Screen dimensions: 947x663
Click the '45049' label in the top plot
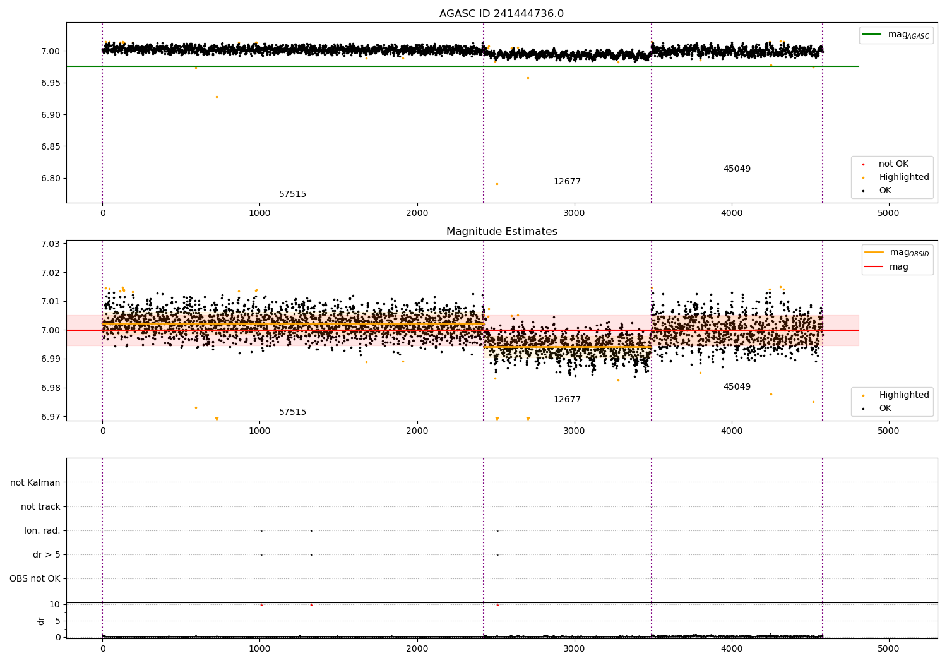pyautogui.click(x=737, y=169)
